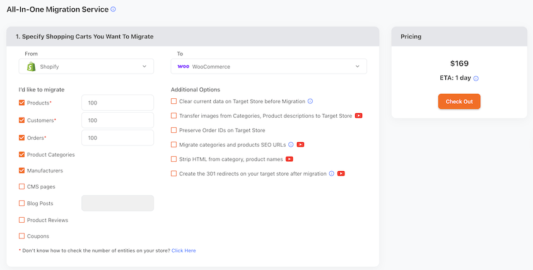Open the From Shopify cart dropdown
The height and width of the screenshot is (270, 533).
click(86, 66)
